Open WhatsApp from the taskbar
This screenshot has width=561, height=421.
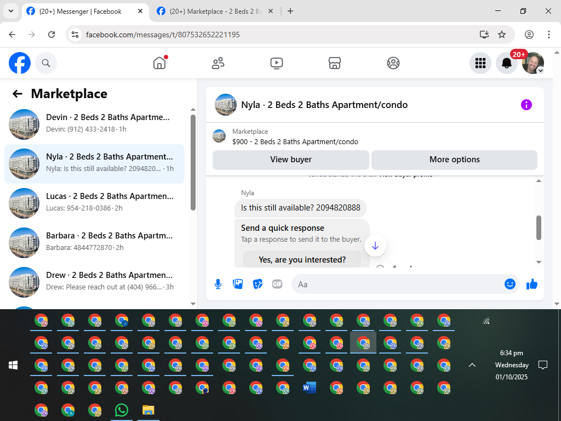(x=122, y=410)
